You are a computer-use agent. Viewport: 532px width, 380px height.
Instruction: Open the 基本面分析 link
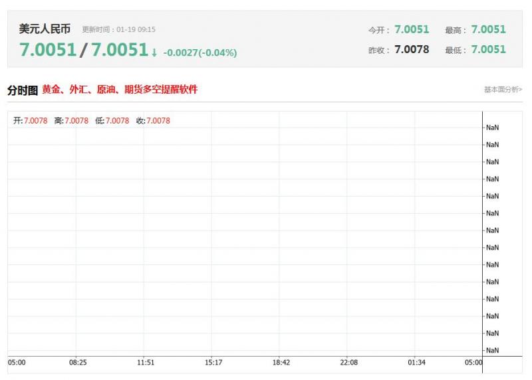tap(503, 90)
